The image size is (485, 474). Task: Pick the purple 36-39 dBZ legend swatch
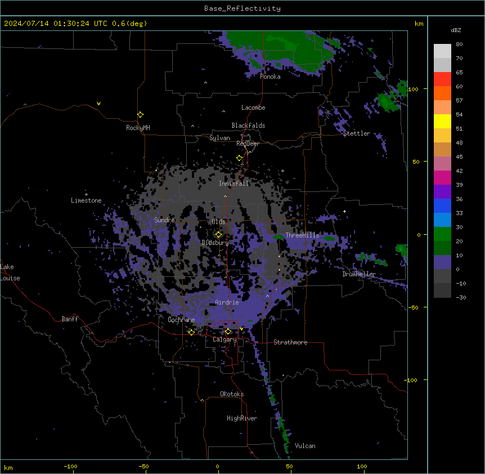[442, 192]
